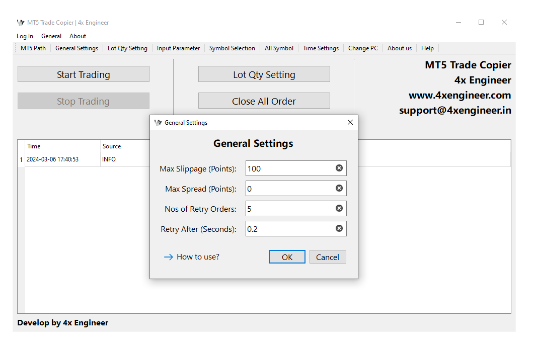This screenshot has width=535, height=348.
Task: Focus the Max Spread (Points) input
Action: 296,189
